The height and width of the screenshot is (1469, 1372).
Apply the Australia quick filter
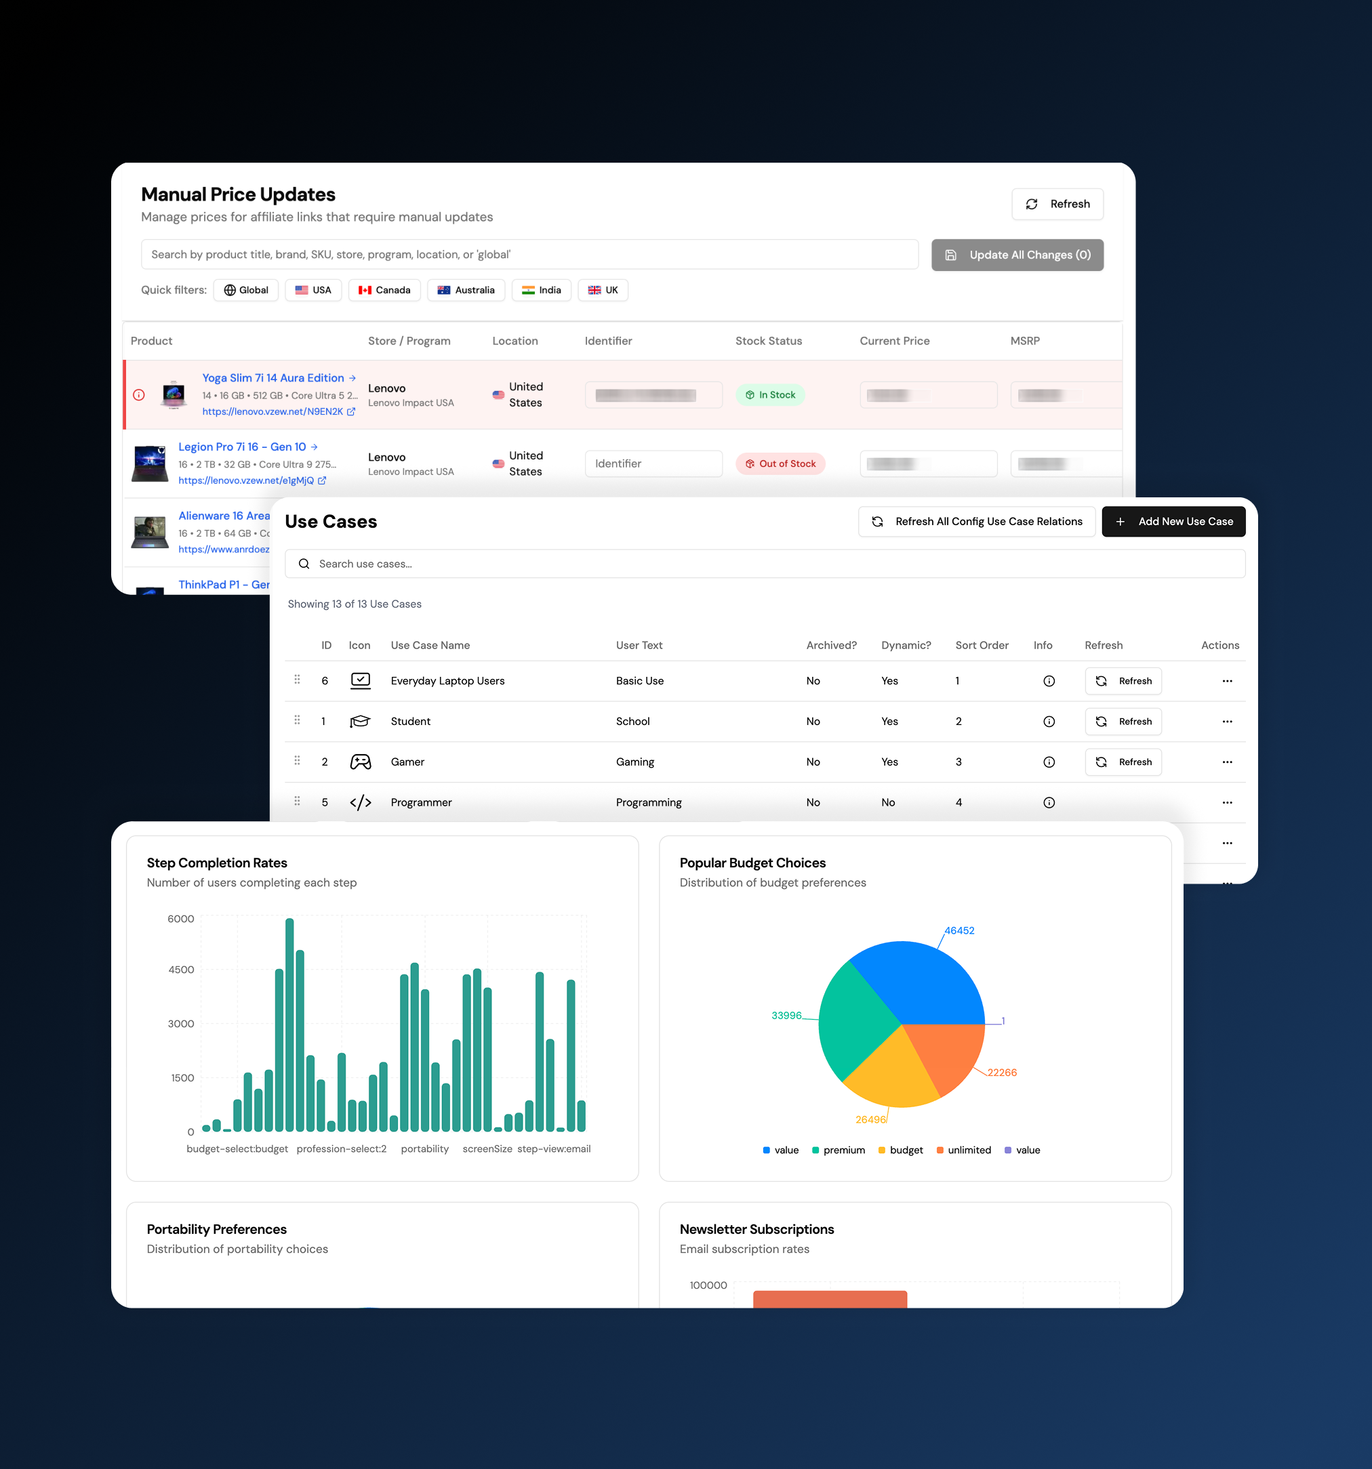(x=466, y=291)
